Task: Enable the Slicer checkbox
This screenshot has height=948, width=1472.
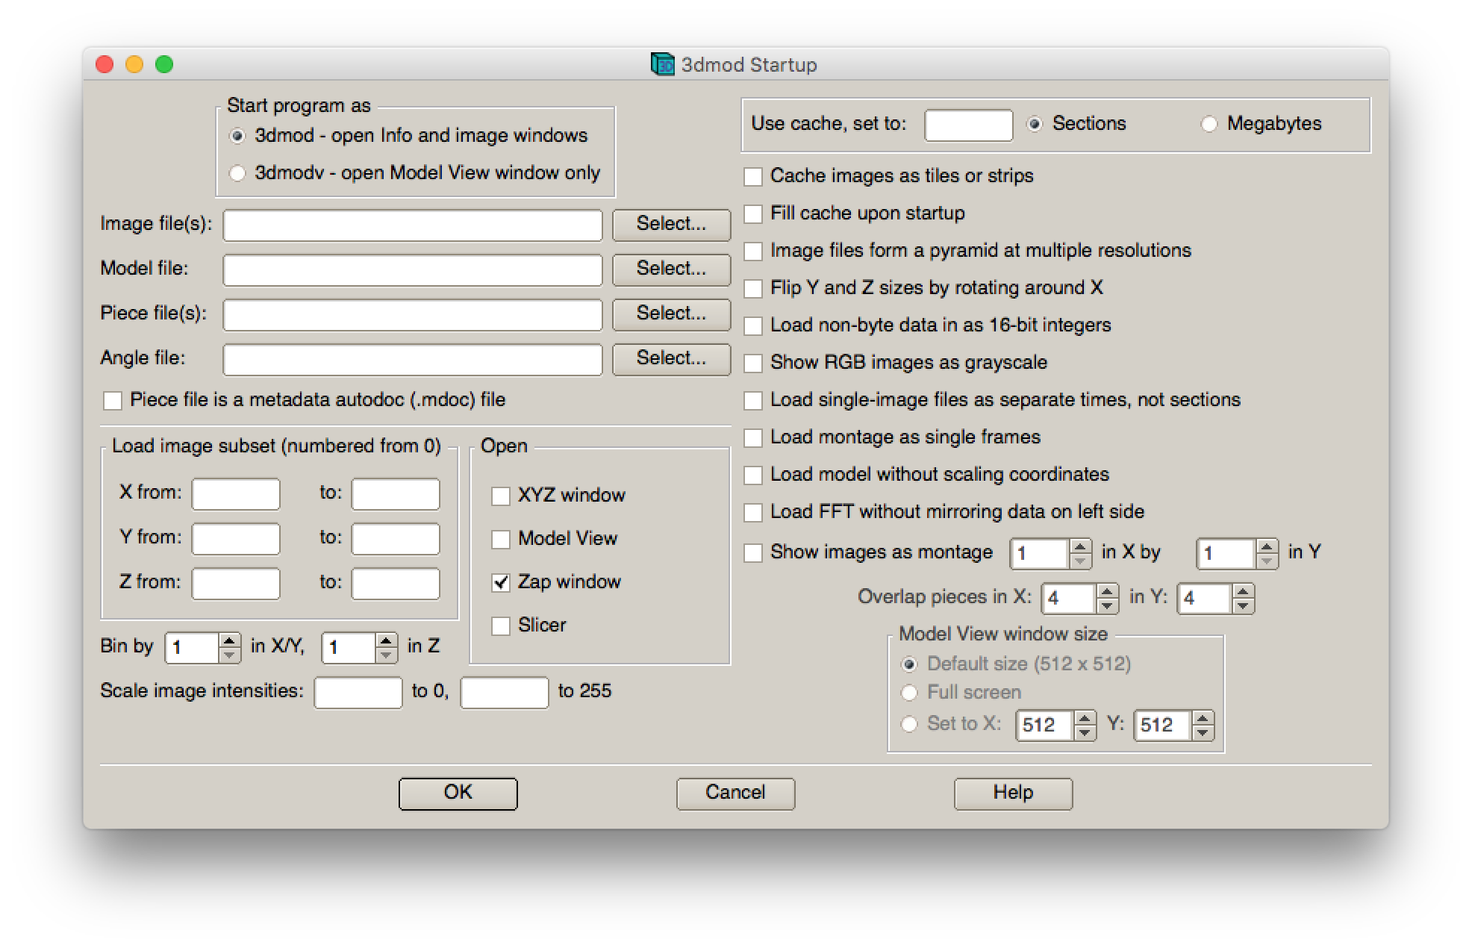Action: pos(501,626)
